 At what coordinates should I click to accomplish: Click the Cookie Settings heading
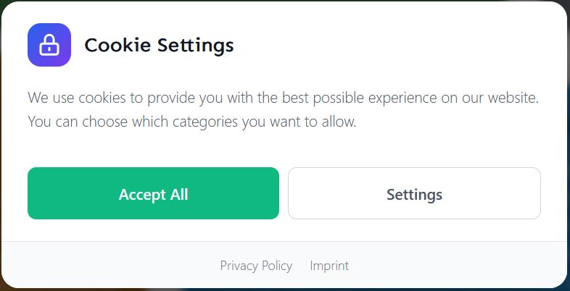[159, 45]
